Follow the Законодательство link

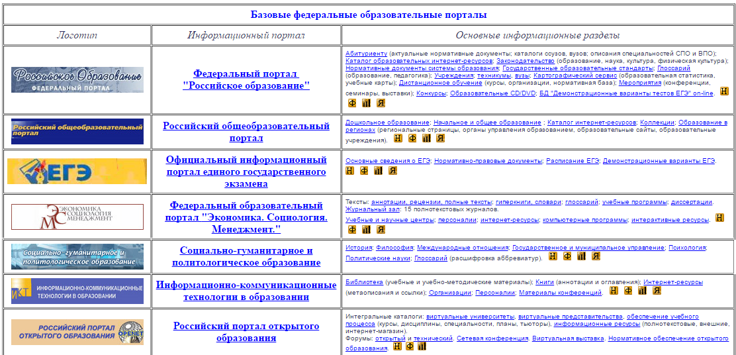pos(526,60)
